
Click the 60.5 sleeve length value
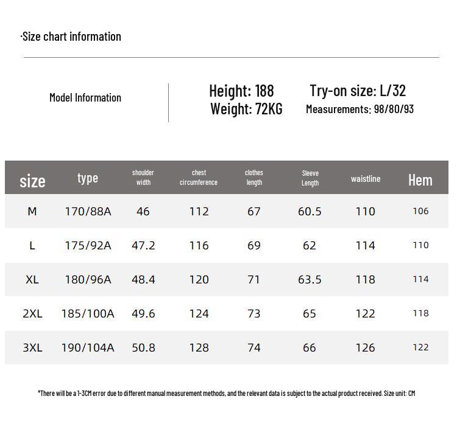tap(310, 211)
